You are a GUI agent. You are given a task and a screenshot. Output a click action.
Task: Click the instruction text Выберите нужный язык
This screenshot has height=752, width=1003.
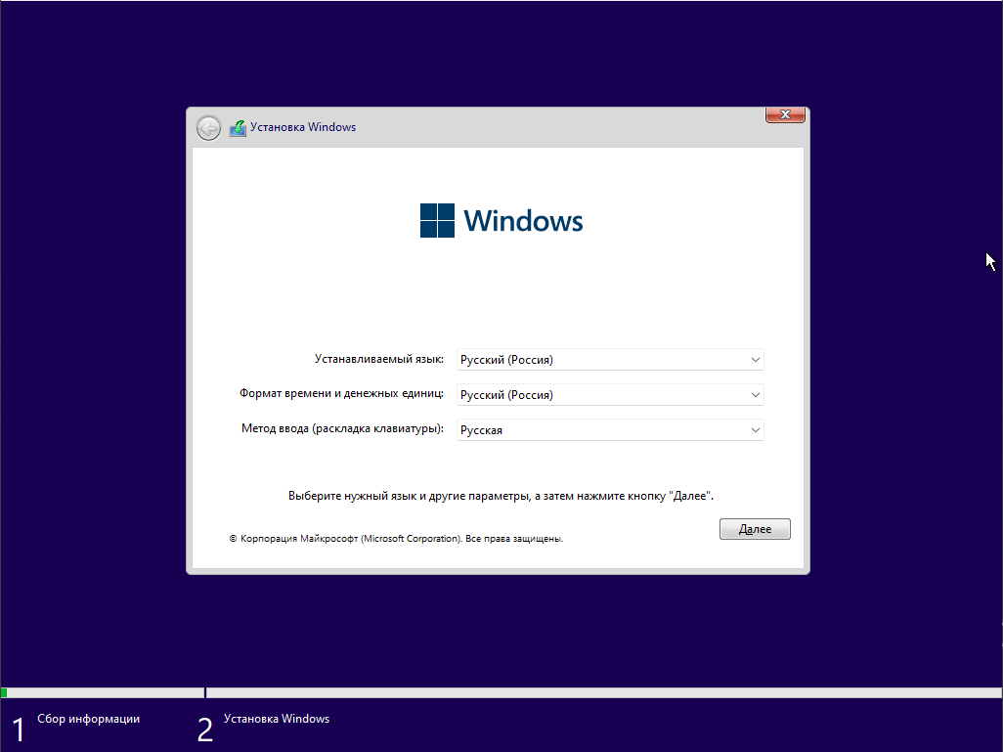[501, 496]
